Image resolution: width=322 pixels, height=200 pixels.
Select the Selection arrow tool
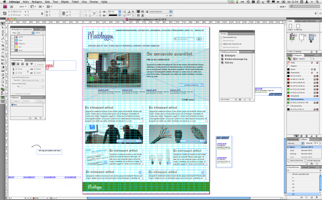3,24
